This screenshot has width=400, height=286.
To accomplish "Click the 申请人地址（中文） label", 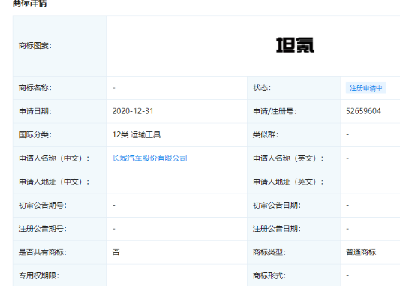I will 54,182.
